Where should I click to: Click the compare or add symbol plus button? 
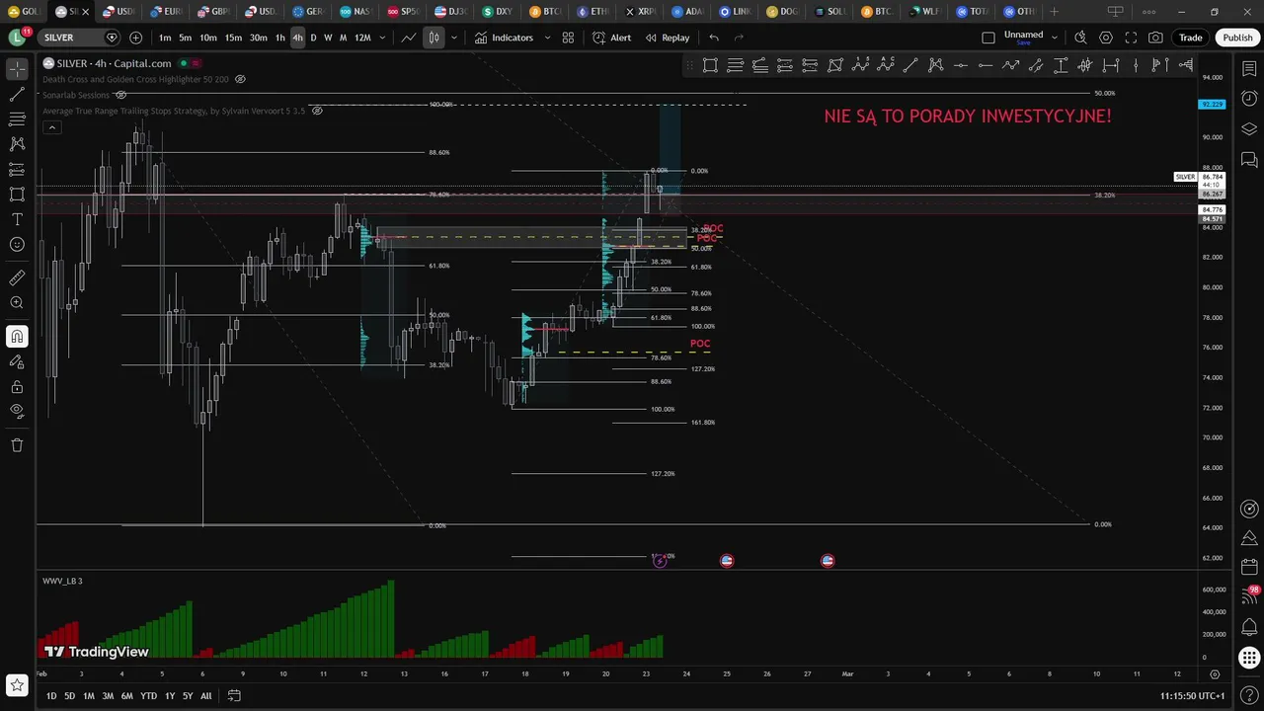(x=135, y=38)
